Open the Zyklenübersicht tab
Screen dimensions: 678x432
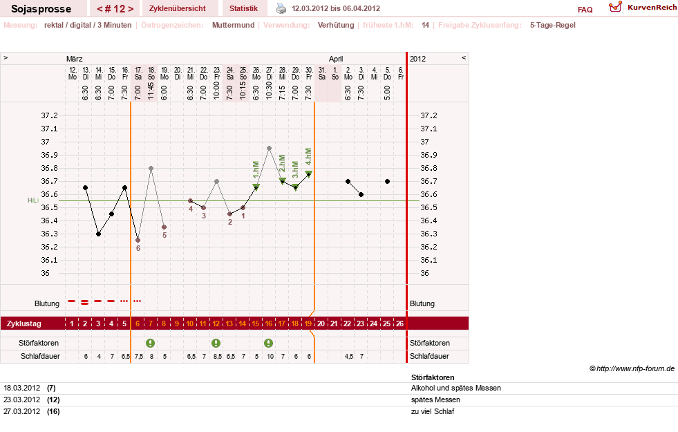click(x=178, y=8)
